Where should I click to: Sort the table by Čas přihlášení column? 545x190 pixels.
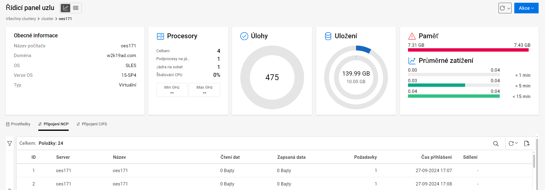436,157
